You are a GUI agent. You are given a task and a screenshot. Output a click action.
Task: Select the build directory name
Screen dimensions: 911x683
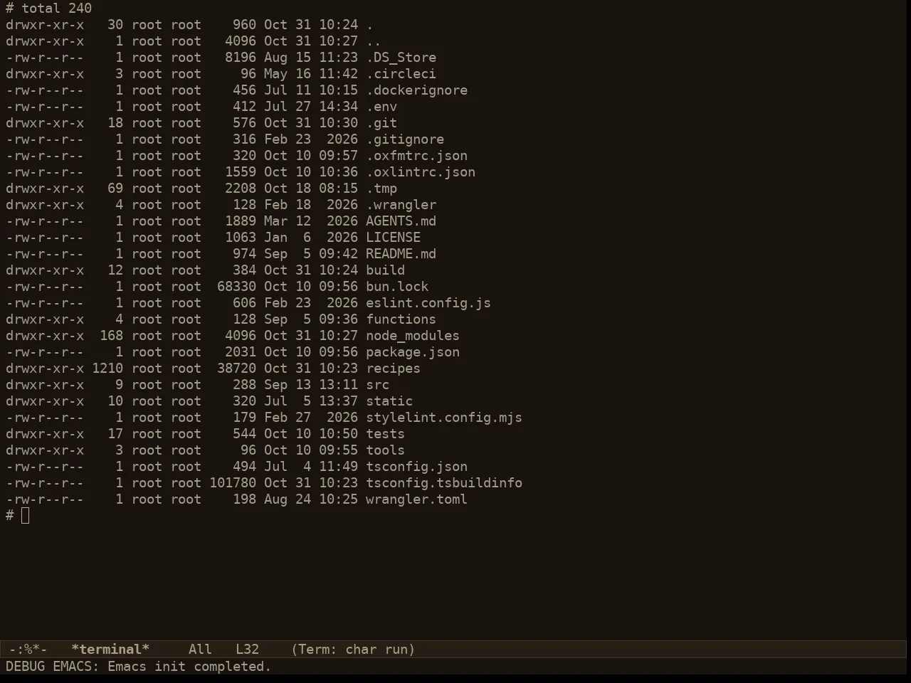[385, 270]
